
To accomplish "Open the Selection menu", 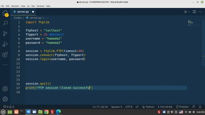I will (15, 6).
